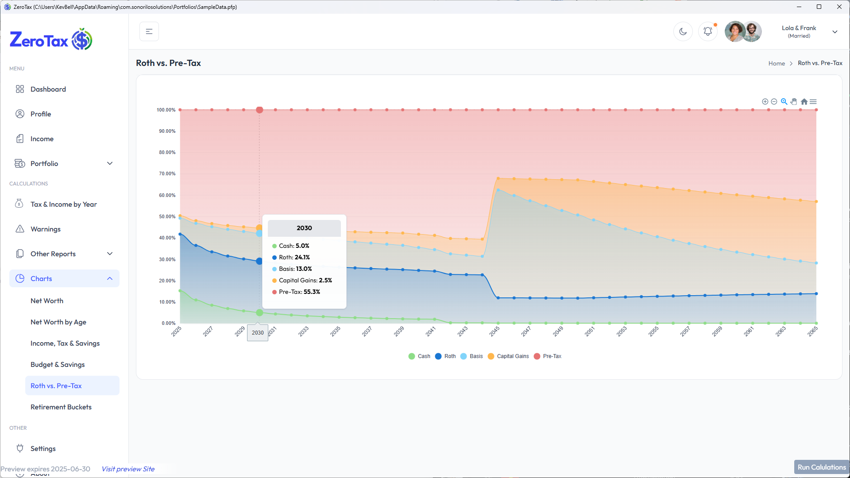This screenshot has width=850, height=478.
Task: Click the Roth legend color dot
Action: (438, 356)
